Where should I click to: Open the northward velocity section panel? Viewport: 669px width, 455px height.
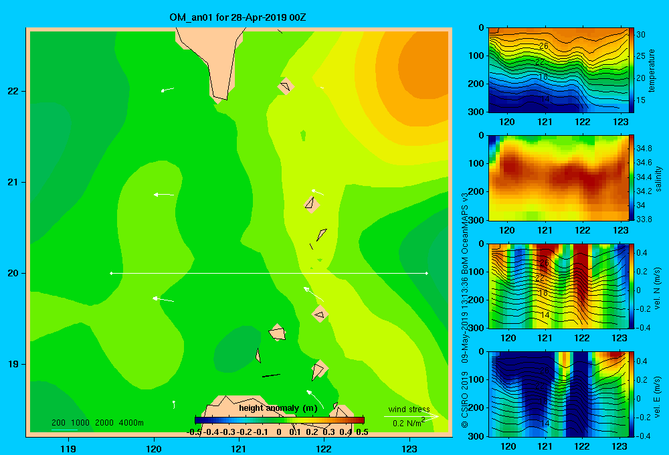[558, 286]
